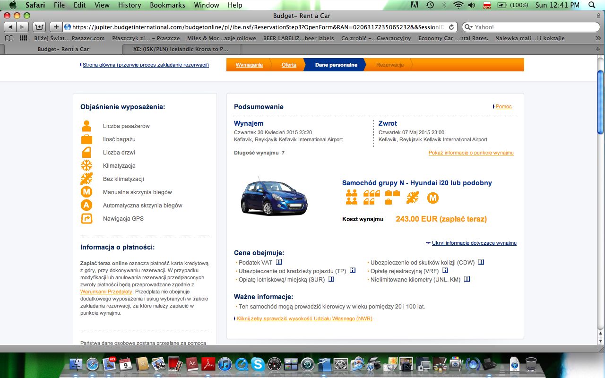Click the Strona główna link
605x378 pixels.
[146, 65]
